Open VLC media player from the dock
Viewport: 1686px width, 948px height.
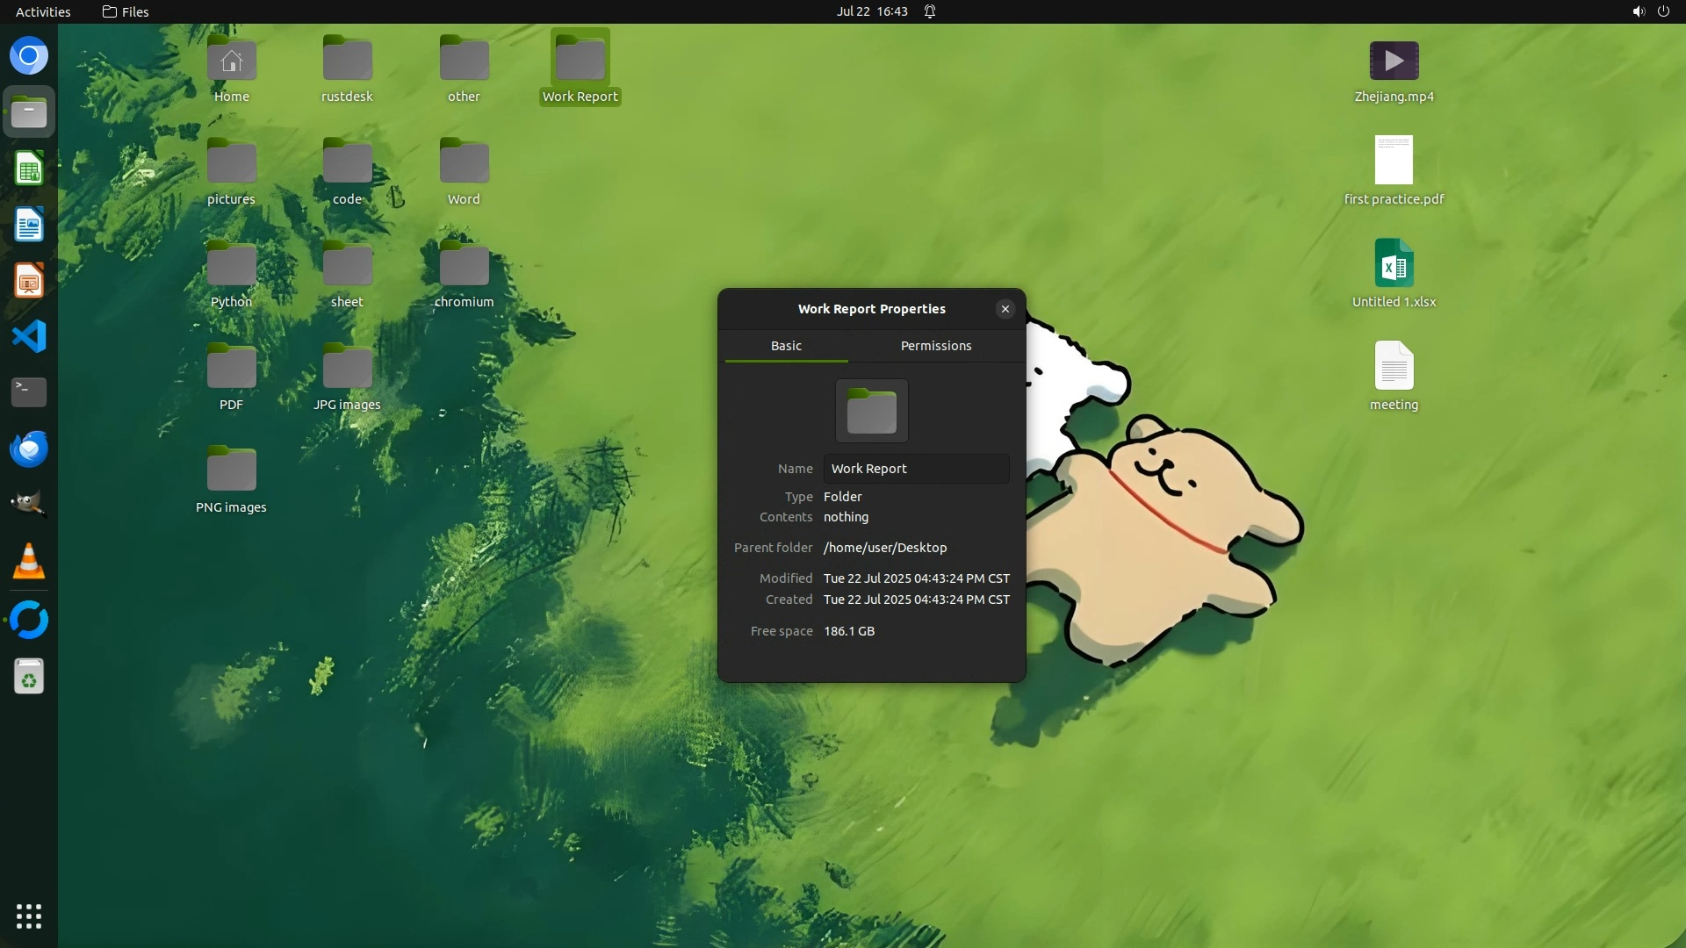pyautogui.click(x=29, y=562)
